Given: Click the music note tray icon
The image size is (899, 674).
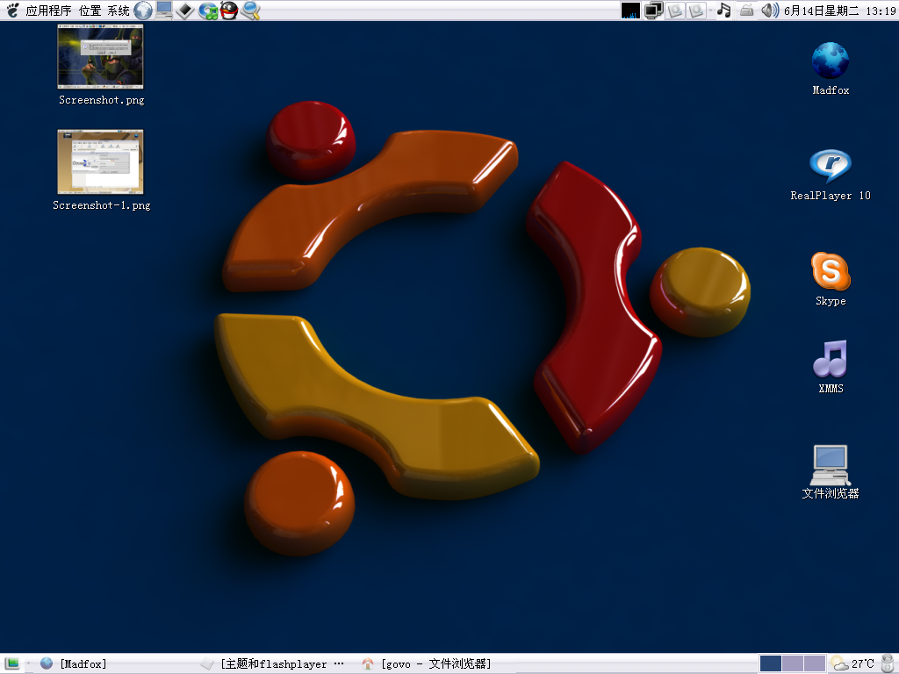Looking at the screenshot, I should [x=724, y=11].
